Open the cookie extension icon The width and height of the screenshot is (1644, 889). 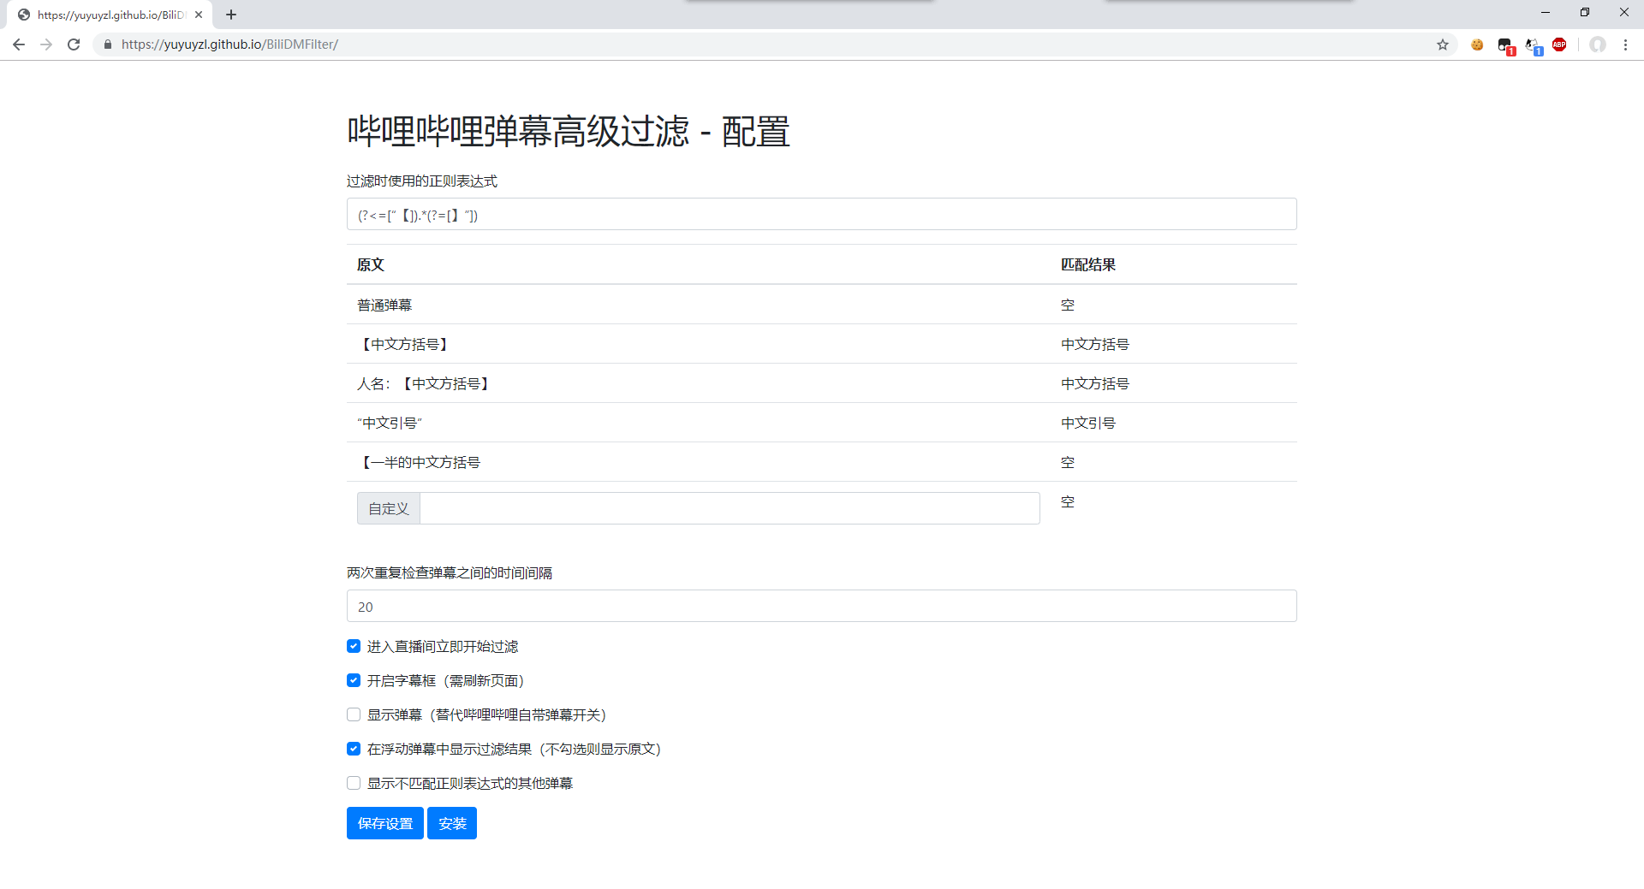point(1477,44)
